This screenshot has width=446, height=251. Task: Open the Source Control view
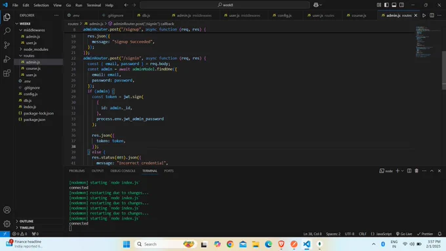click(7, 45)
